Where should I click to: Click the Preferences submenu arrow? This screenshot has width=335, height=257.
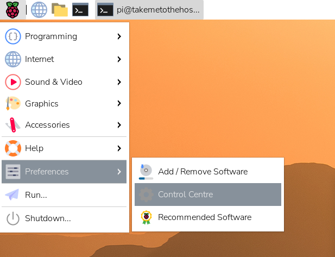tap(119, 172)
